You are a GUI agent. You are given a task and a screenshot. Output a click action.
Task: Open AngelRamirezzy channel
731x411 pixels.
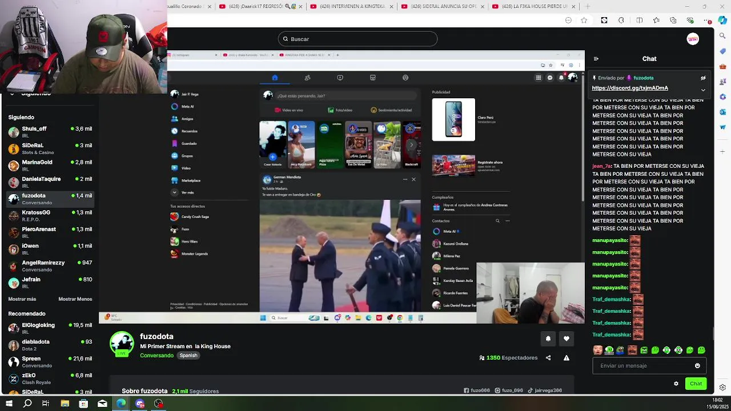coord(50,265)
